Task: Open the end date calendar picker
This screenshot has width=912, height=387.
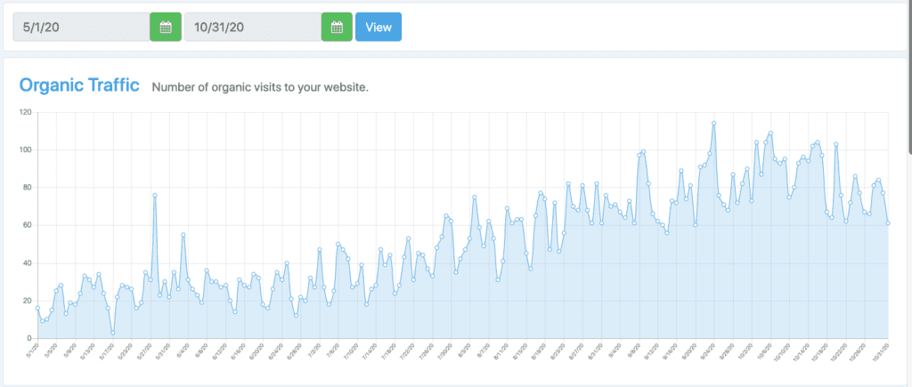Action: [x=336, y=27]
